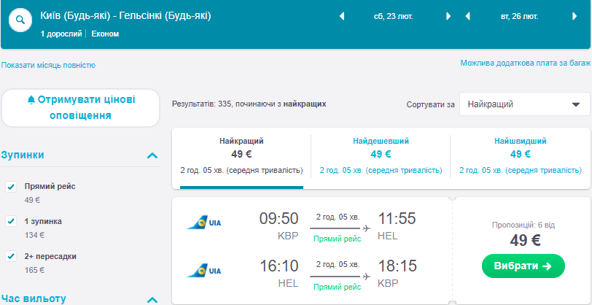Uncheck the Прямий рейс checkbox

click(x=11, y=187)
